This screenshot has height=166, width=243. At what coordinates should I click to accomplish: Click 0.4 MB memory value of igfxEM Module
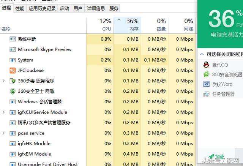(x=131, y=154)
